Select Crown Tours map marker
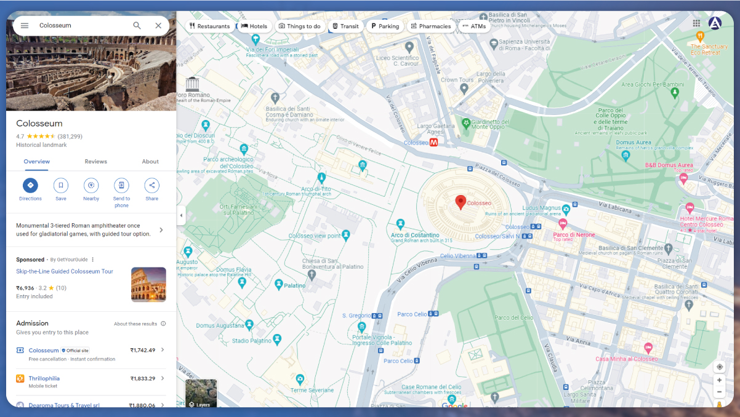The image size is (740, 417). [x=465, y=89]
